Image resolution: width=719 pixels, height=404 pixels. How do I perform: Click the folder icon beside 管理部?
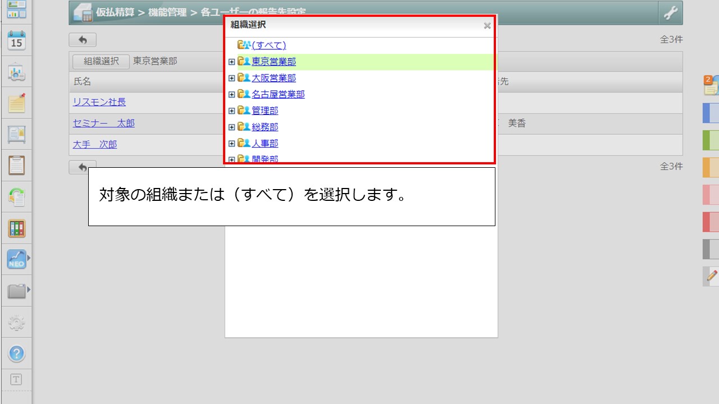click(244, 111)
